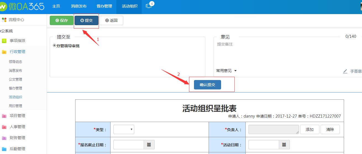Expand the 常用意见 dropdown
This screenshot has width=362, height=154.
[226, 71]
